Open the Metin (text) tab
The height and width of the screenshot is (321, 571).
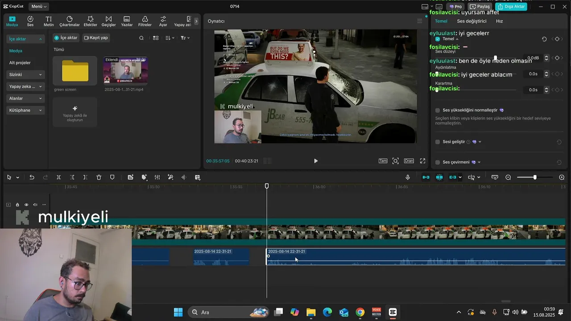(x=49, y=21)
